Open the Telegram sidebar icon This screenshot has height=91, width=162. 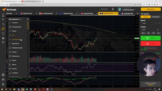click(x=3, y=75)
